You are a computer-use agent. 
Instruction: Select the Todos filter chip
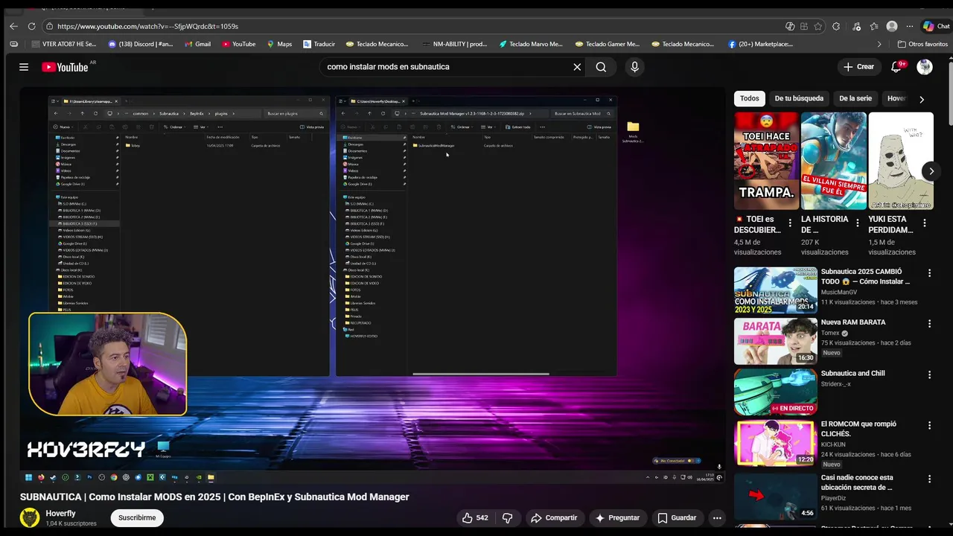(750, 98)
